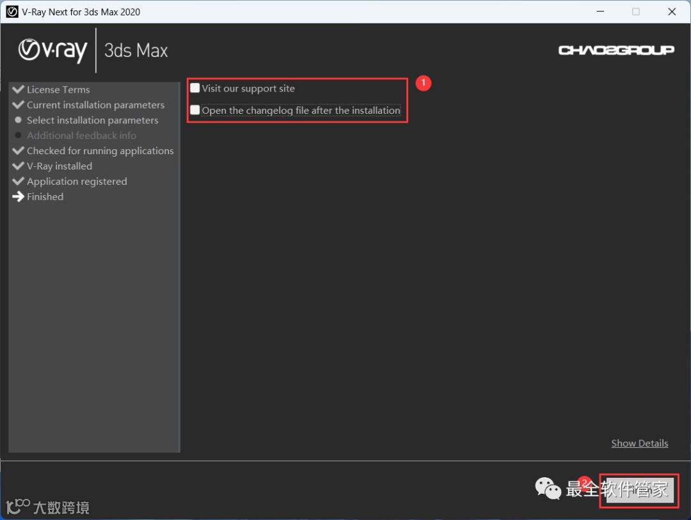Click the V-Ray logo in header

click(x=52, y=50)
